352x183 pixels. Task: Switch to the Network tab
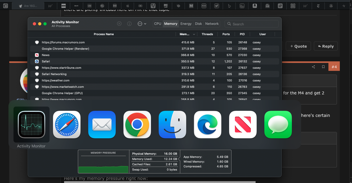point(212,24)
